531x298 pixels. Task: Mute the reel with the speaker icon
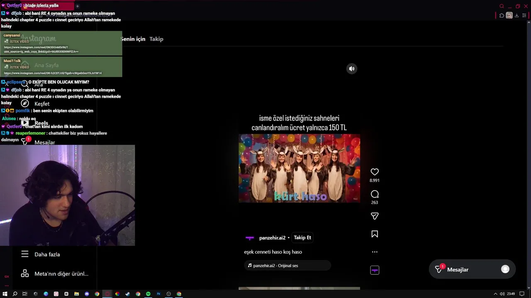(352, 69)
